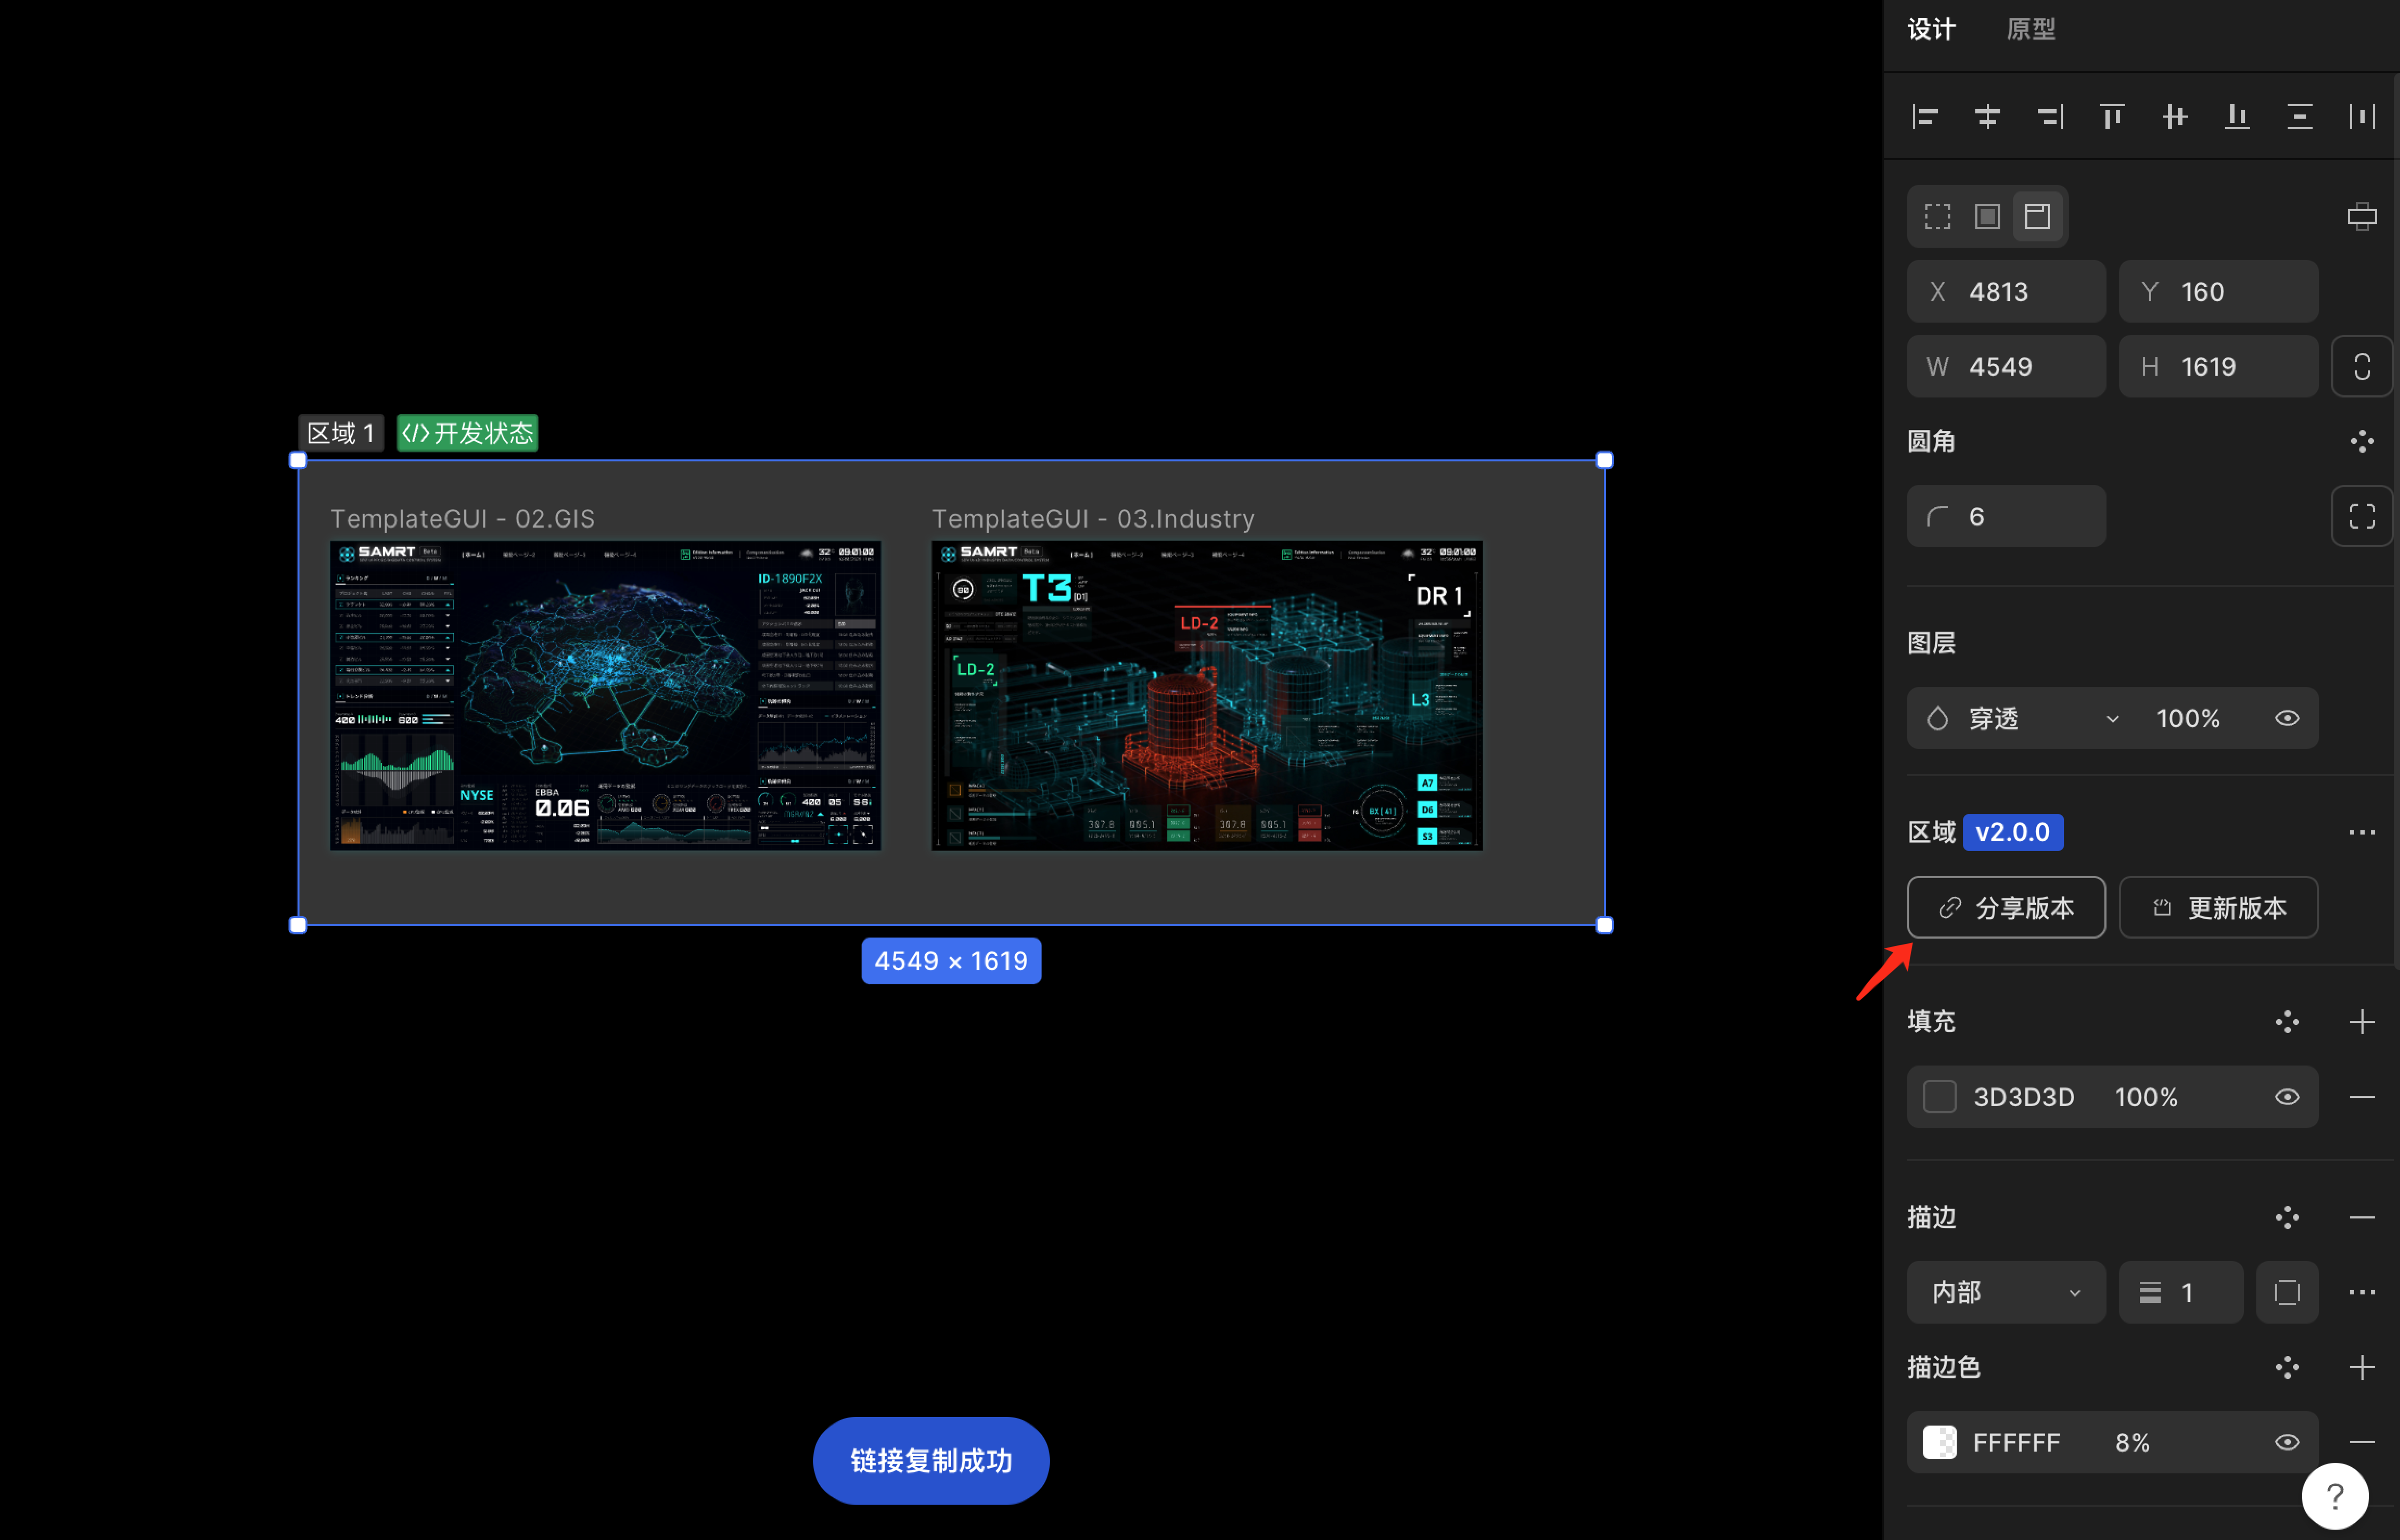Open corner radius style dots icon

coord(2362,441)
